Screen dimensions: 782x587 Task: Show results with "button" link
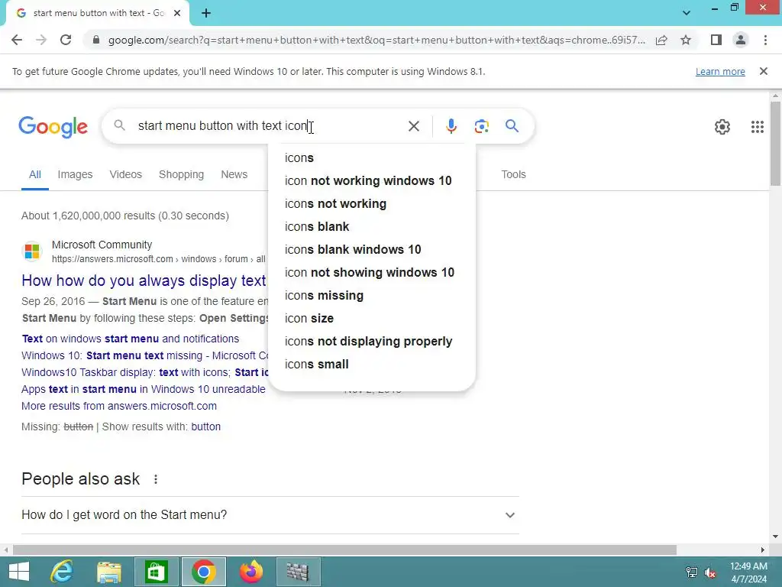tap(205, 426)
